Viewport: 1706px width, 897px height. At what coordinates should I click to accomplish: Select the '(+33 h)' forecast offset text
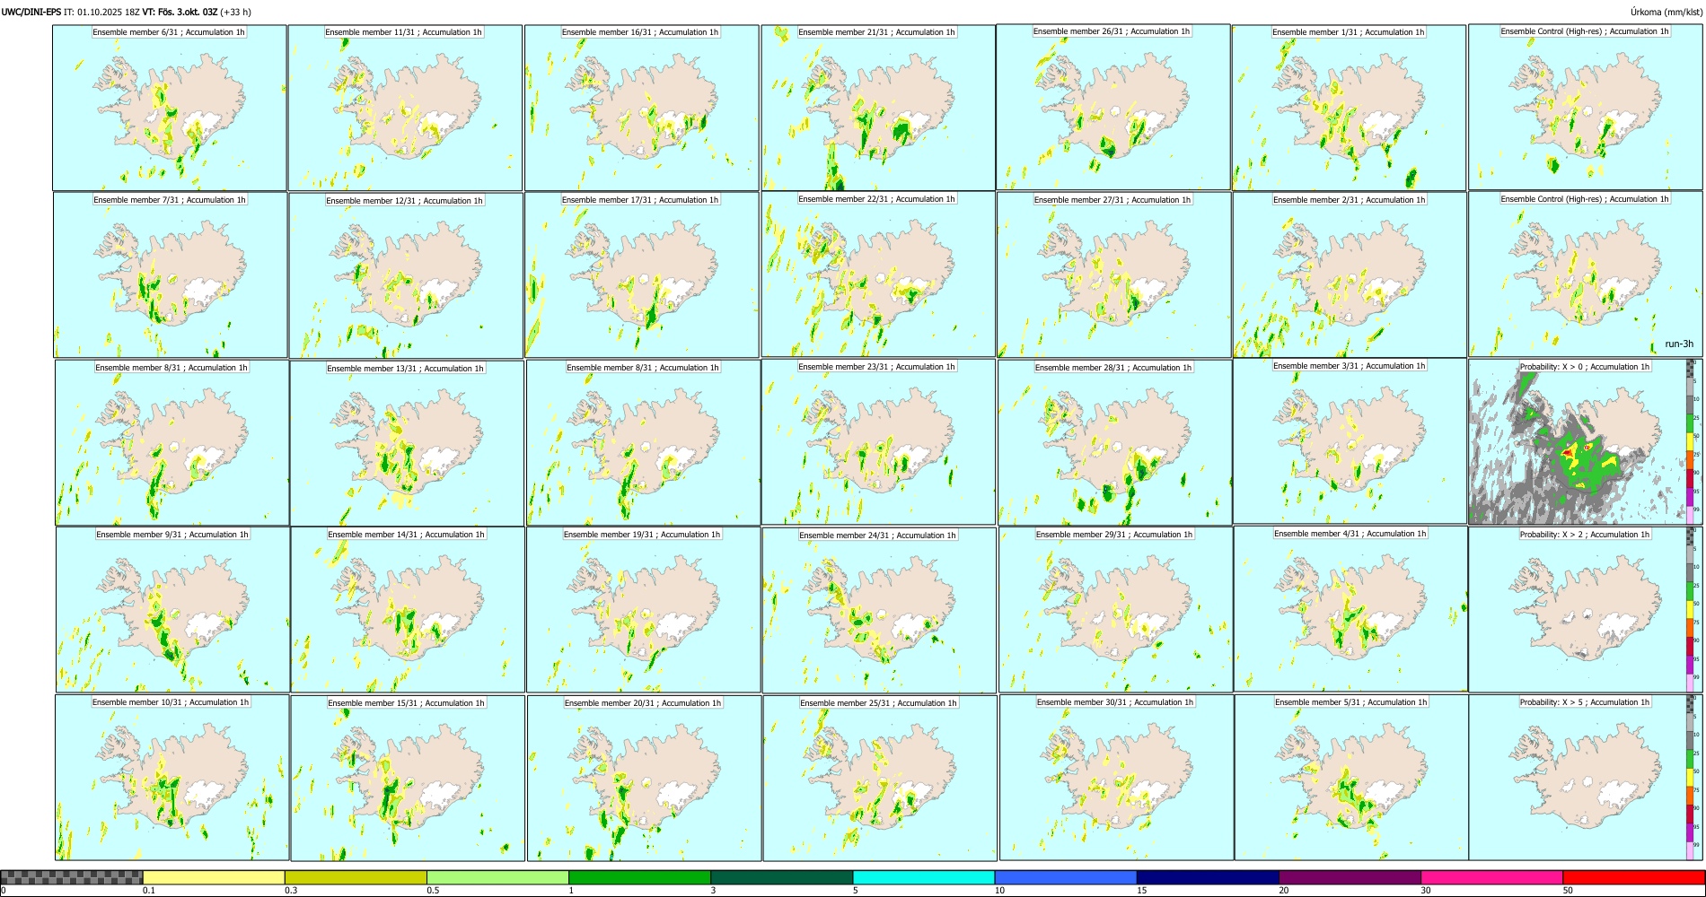pyautogui.click(x=236, y=12)
